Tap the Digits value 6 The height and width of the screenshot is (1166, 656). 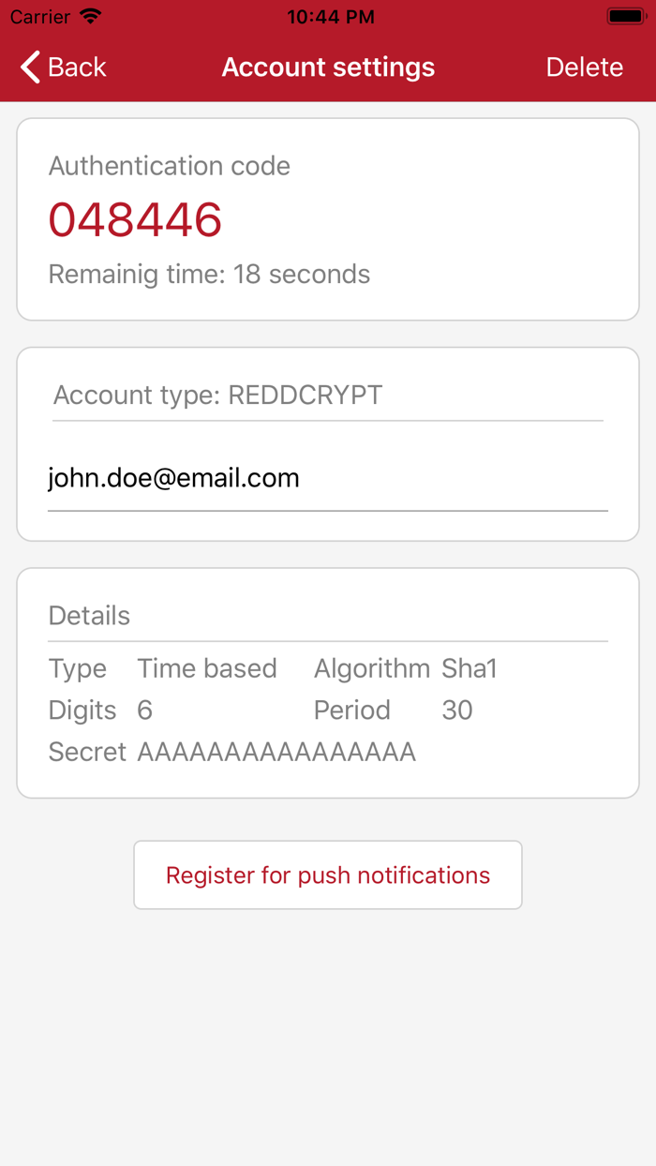click(143, 710)
